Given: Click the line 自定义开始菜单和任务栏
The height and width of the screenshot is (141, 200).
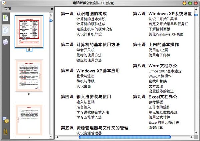Looking at the screenshot, I should (x=168, y=24).
